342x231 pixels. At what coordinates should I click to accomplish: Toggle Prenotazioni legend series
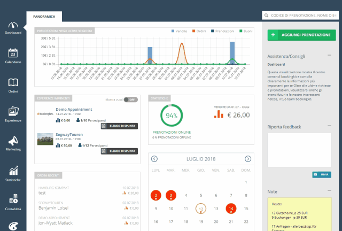click(x=222, y=31)
